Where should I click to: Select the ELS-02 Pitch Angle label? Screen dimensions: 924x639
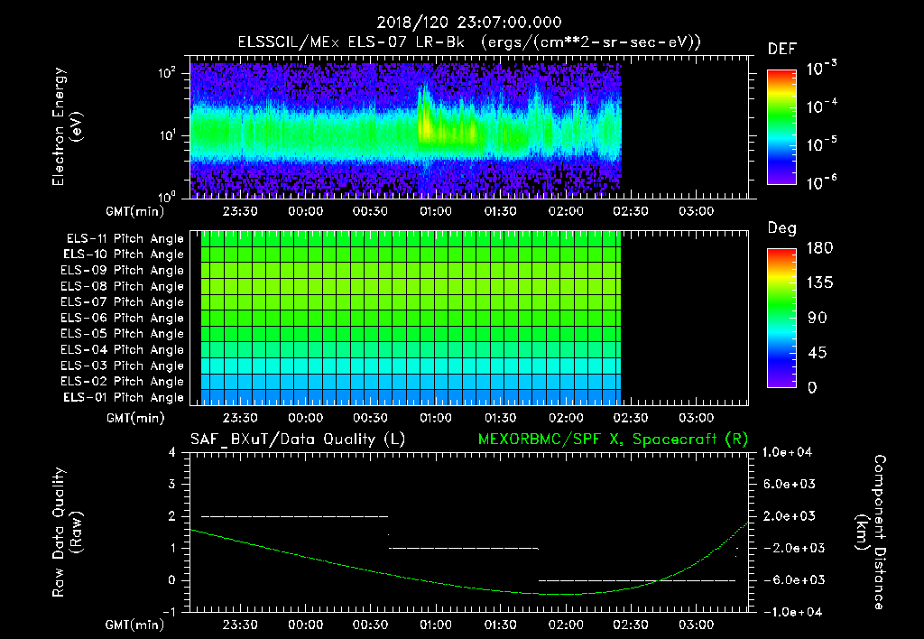click(x=123, y=382)
